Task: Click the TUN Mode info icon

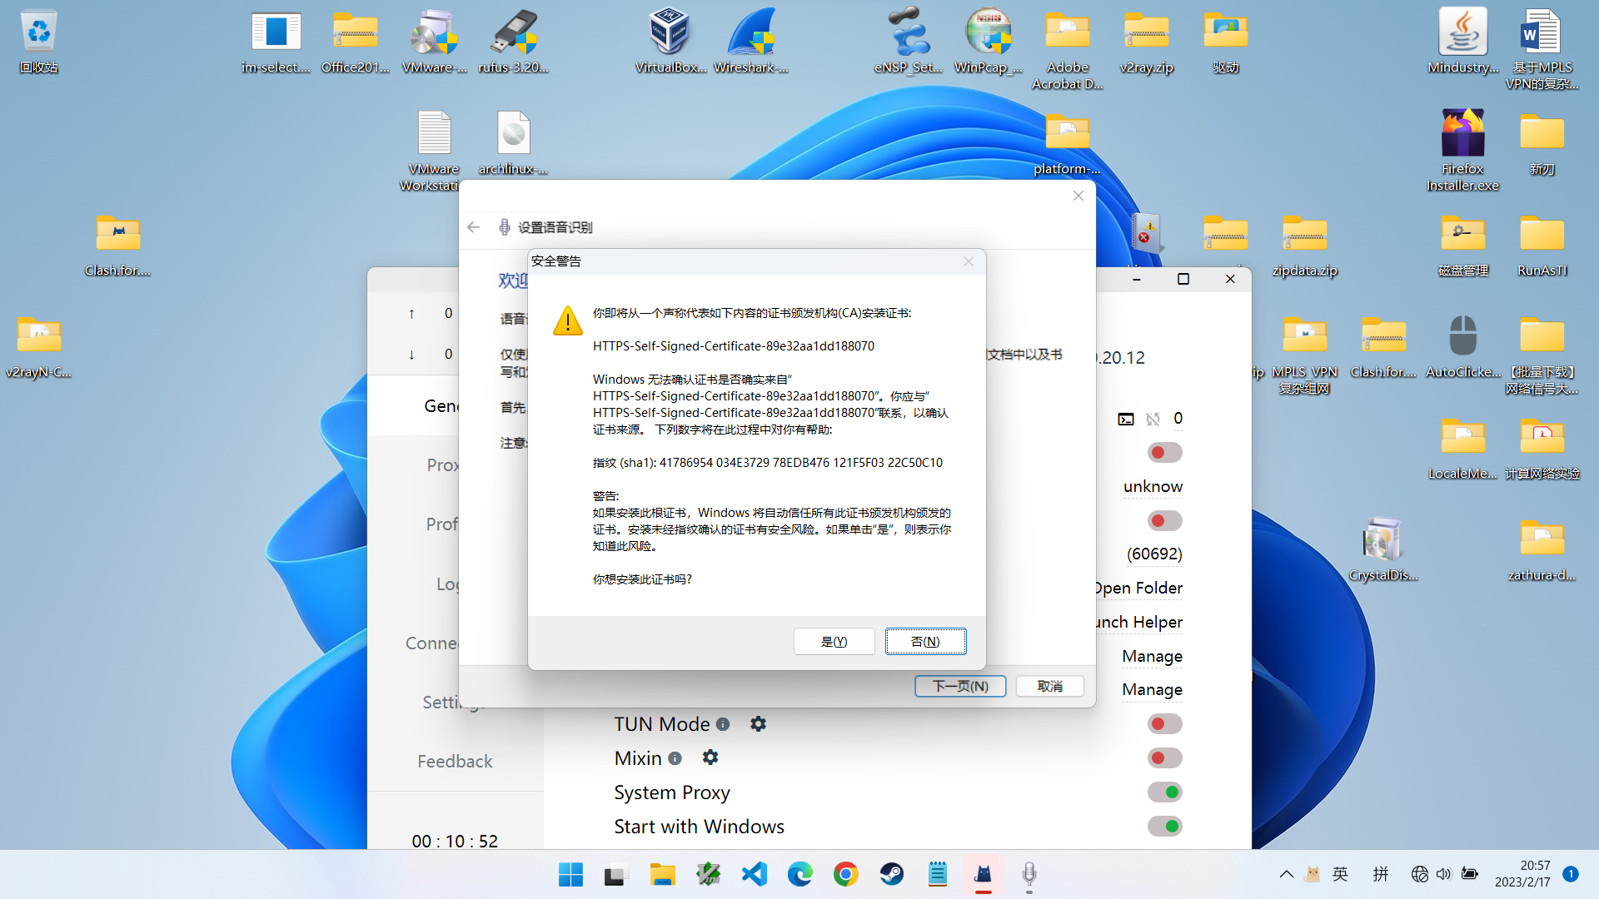Action: pos(723,724)
